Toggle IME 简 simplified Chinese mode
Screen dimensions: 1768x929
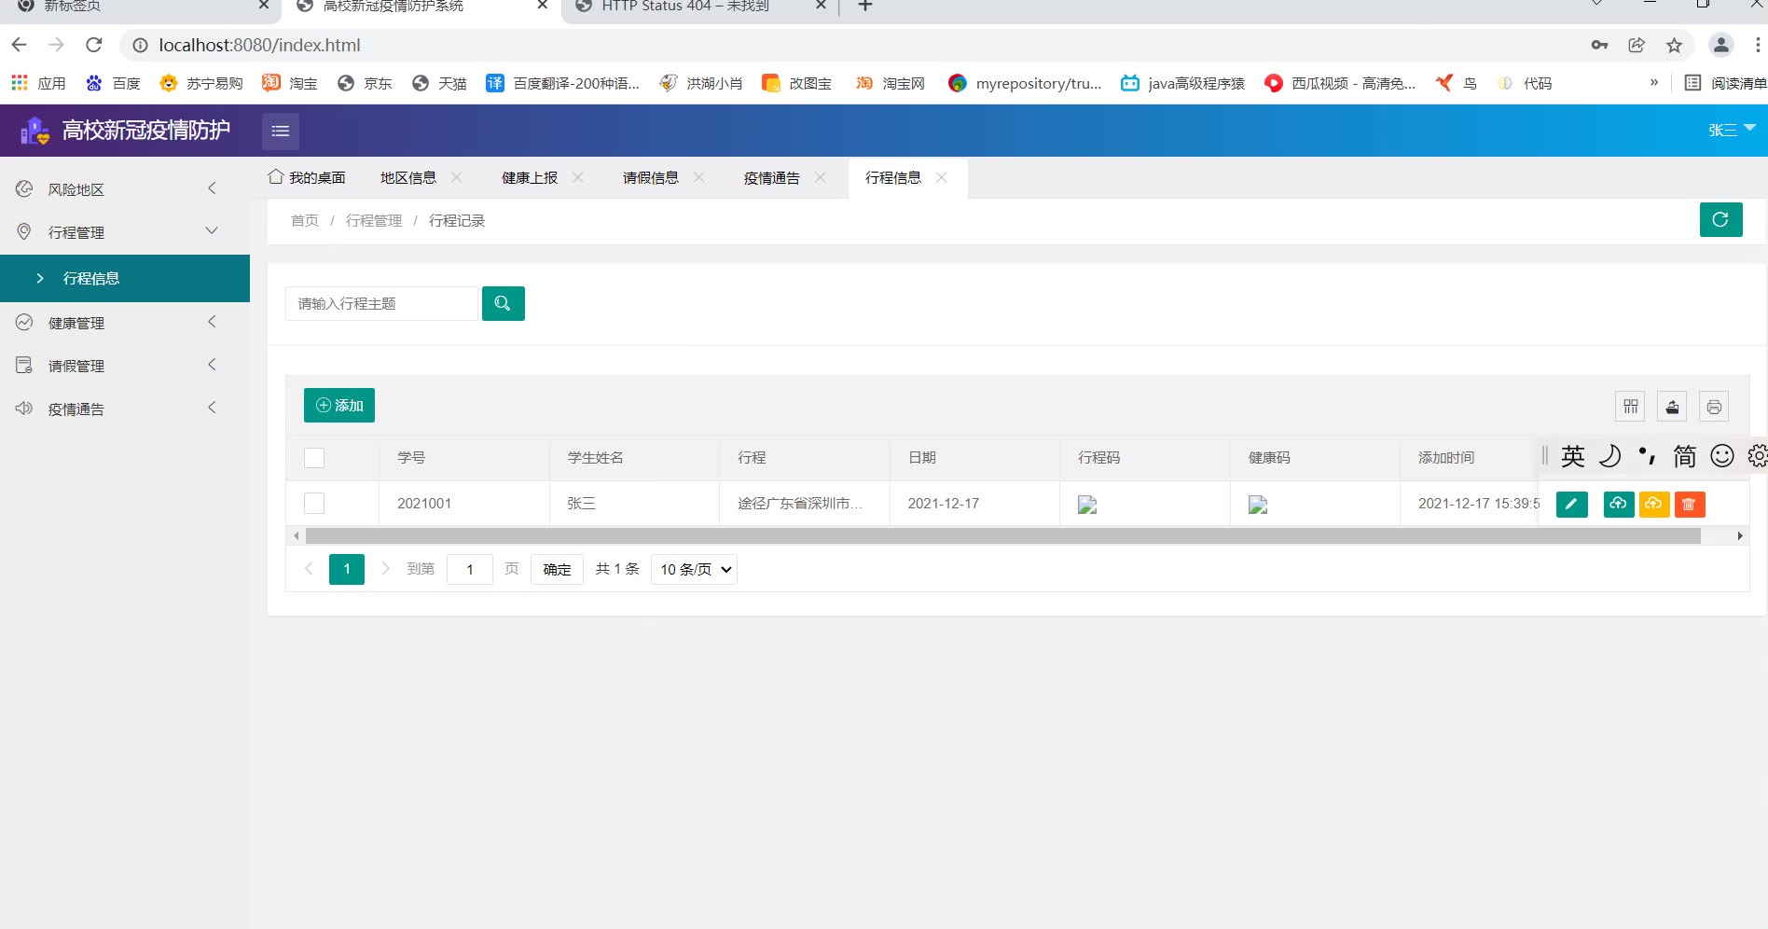coord(1685,455)
